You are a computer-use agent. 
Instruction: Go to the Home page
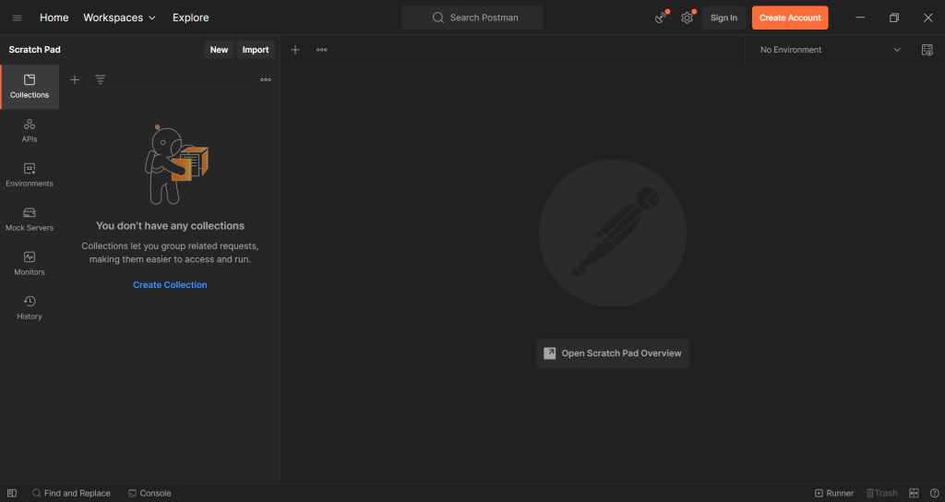(x=54, y=18)
